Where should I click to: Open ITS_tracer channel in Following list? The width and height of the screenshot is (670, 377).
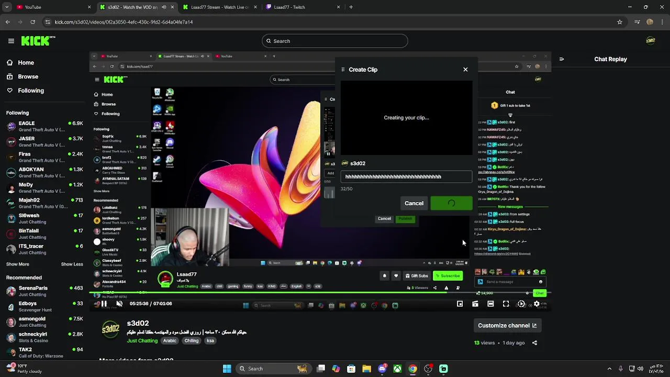pos(44,249)
